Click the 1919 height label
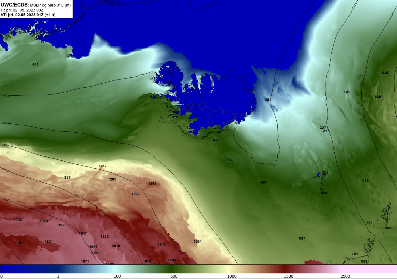 point(44,221)
